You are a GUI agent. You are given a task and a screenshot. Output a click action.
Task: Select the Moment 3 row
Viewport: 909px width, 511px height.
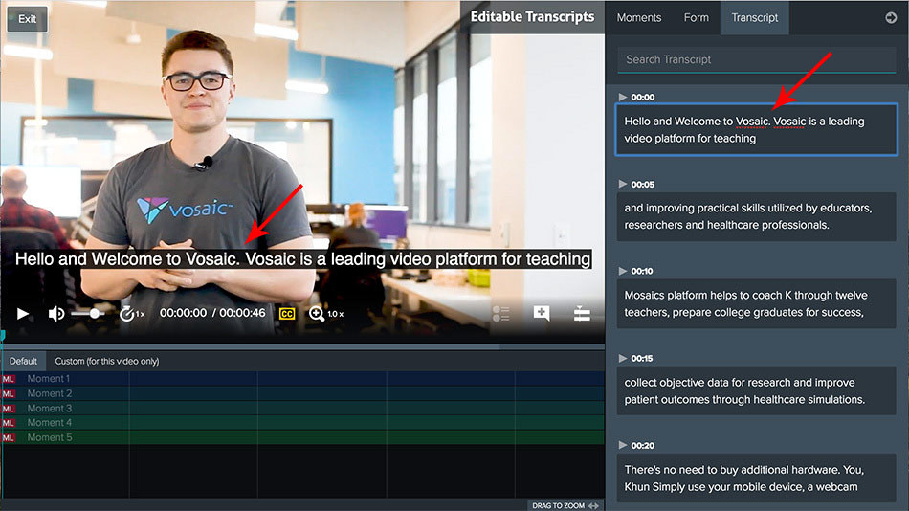[302, 408]
